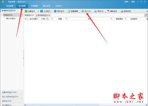Minimize the Taobao Assistant window
The height and width of the screenshot is (106, 148).
tap(138, 2)
